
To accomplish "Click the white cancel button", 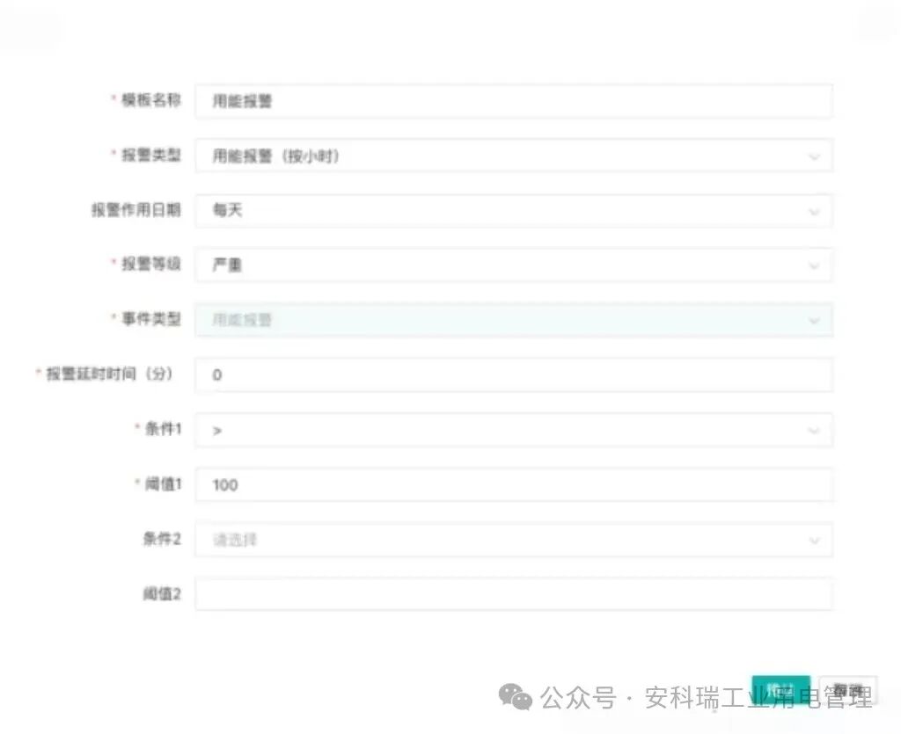I will pyautogui.click(x=848, y=690).
